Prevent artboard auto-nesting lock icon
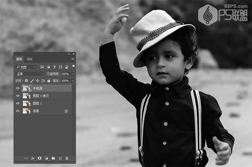 click(x=43, y=81)
